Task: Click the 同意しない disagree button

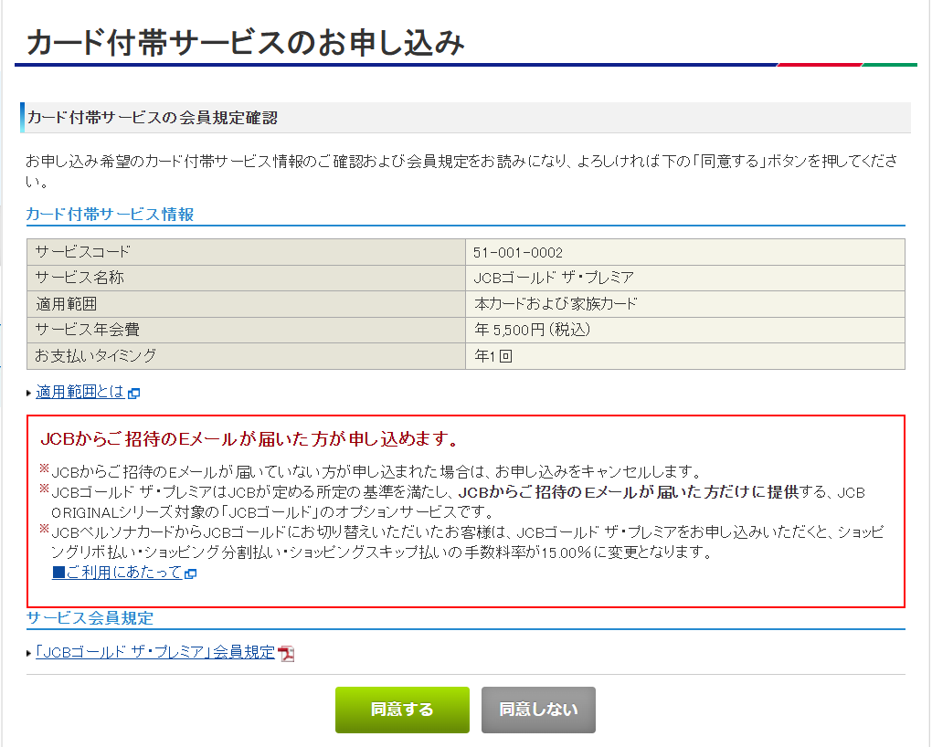Action: 538,710
